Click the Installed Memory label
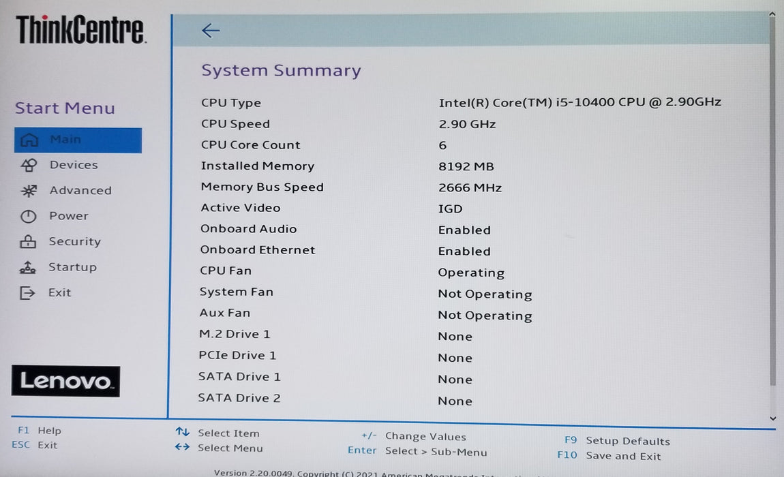Viewport: 784px width, 477px height. point(258,166)
